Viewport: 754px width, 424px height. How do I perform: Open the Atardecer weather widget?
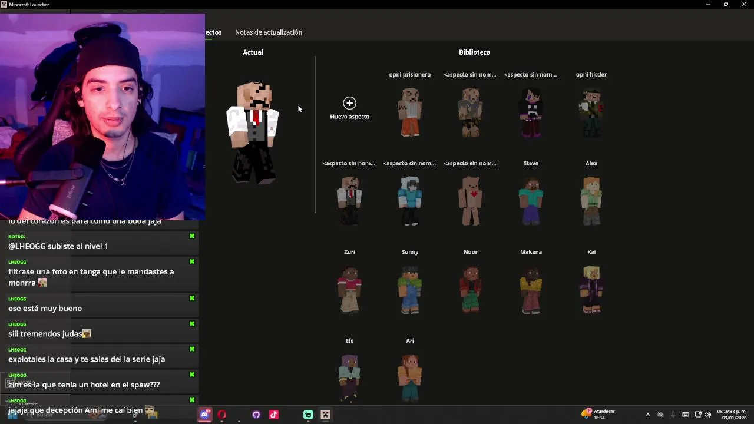(598, 415)
